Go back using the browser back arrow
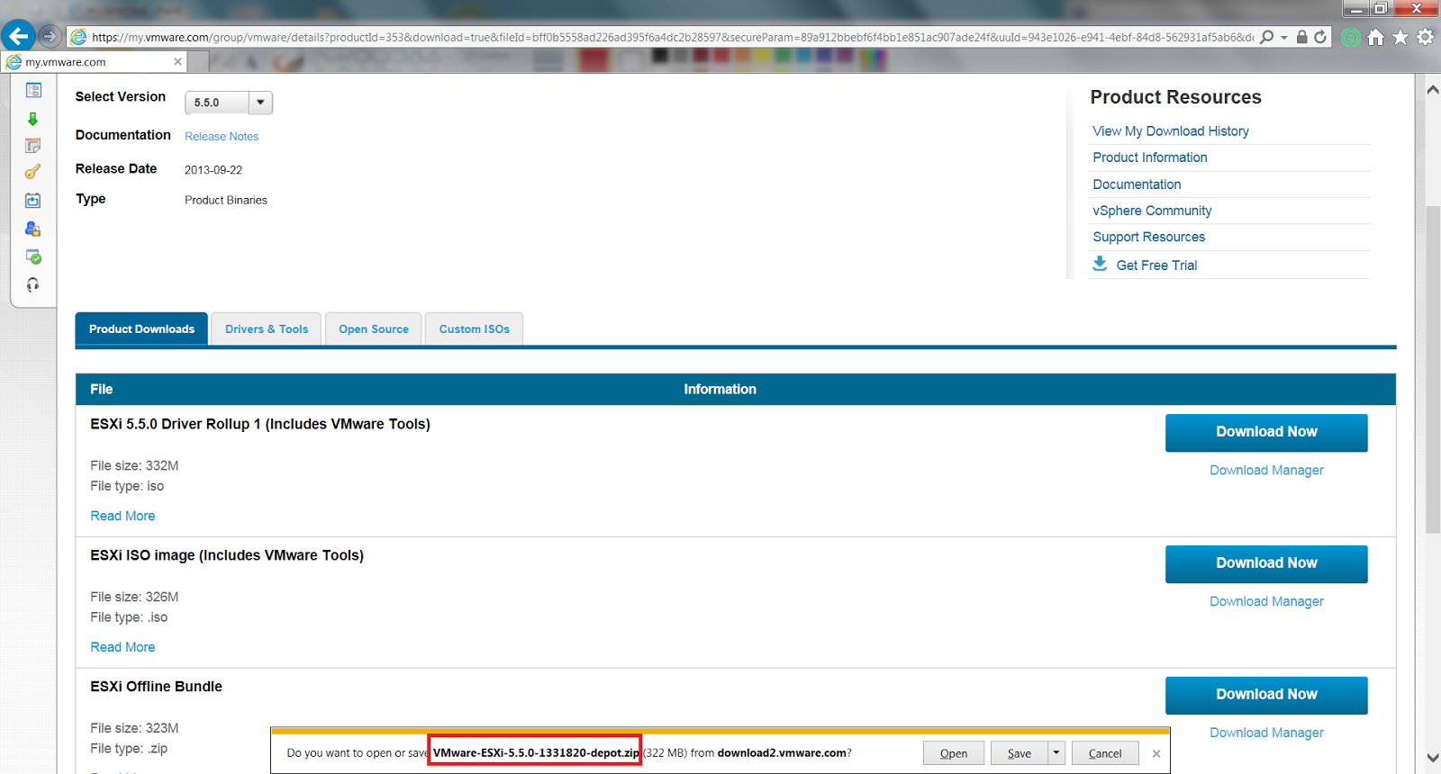Viewport: 1441px width, 774px height. [18, 36]
